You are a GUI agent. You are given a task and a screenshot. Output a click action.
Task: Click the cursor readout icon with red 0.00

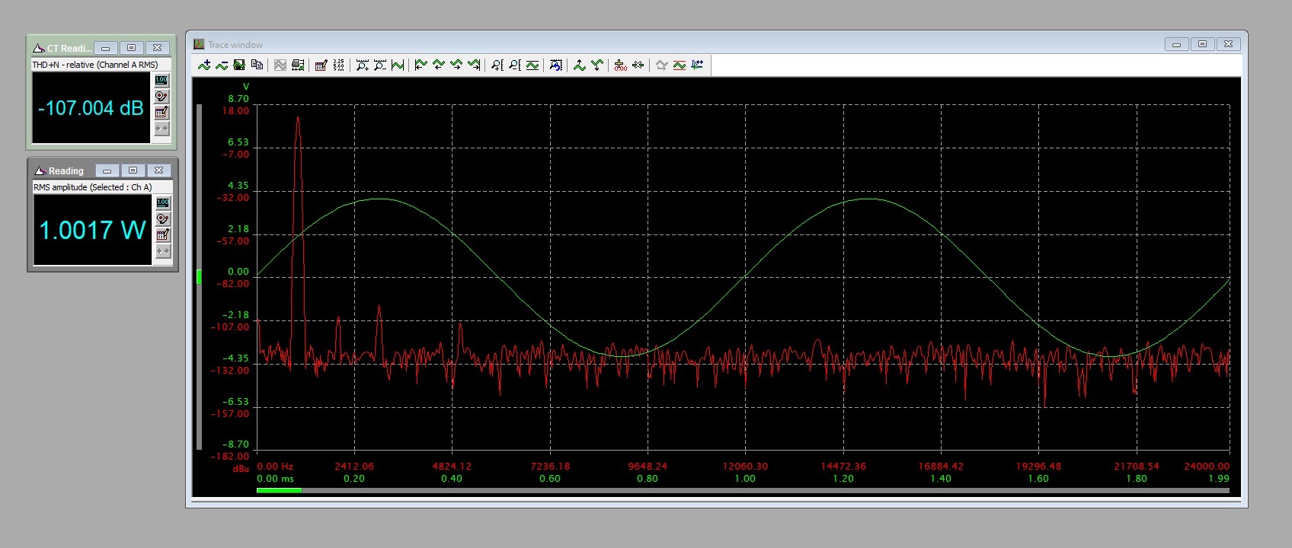[x=620, y=65]
